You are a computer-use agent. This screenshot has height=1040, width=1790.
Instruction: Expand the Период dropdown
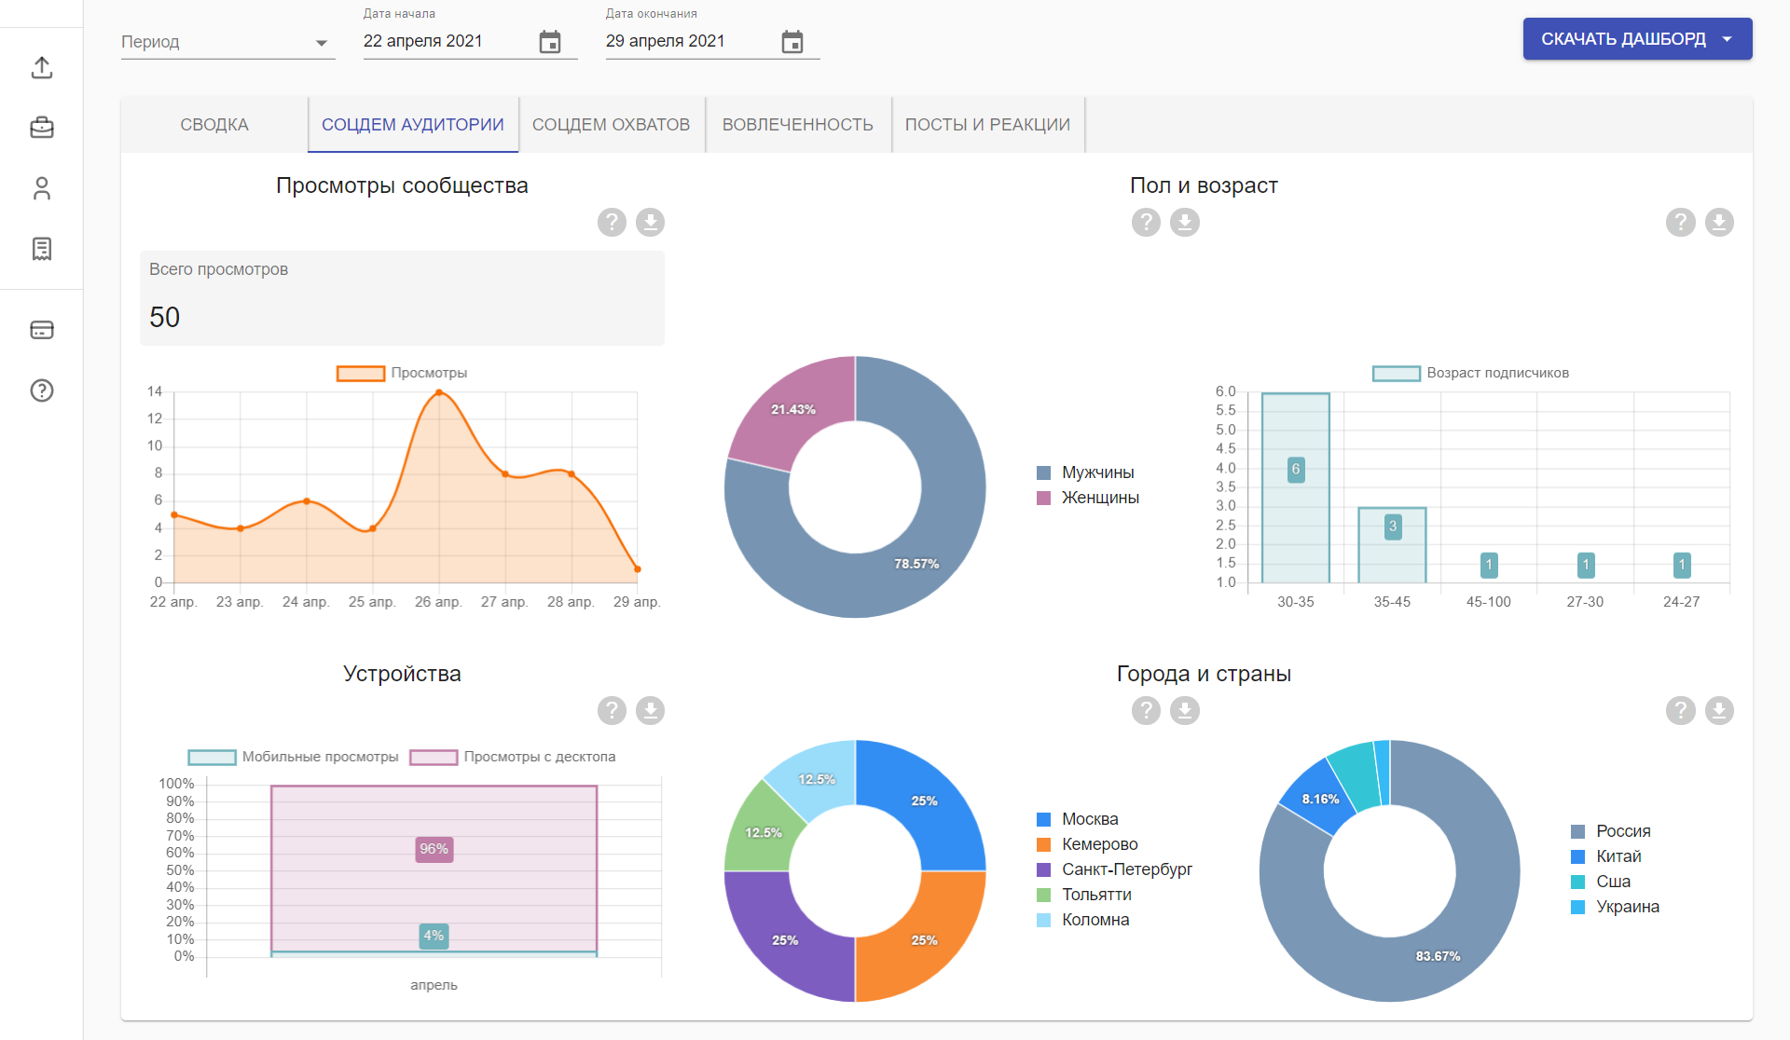click(x=227, y=42)
